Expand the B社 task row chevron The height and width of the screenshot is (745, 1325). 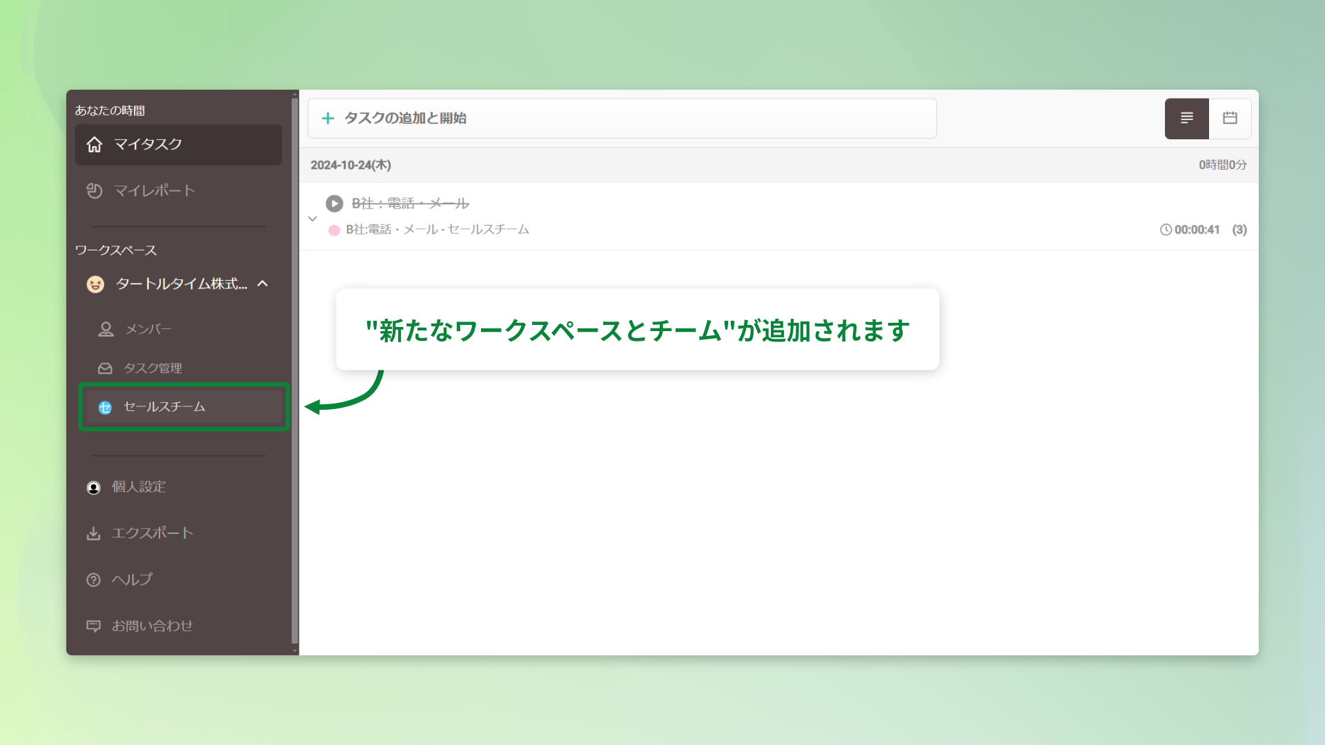(x=313, y=219)
